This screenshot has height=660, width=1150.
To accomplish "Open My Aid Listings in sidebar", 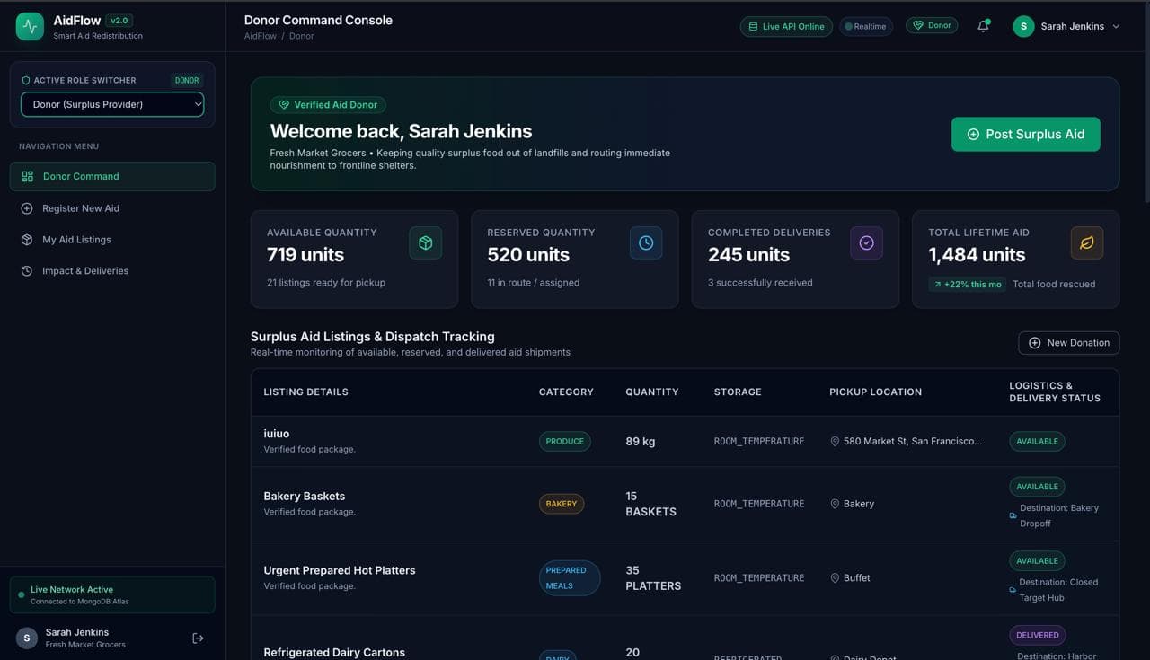I will (x=112, y=240).
